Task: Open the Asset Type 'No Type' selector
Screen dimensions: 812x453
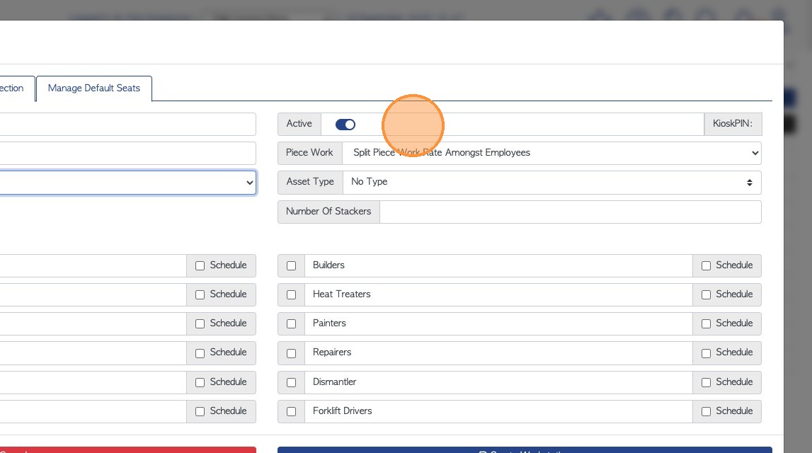Action: coord(551,182)
